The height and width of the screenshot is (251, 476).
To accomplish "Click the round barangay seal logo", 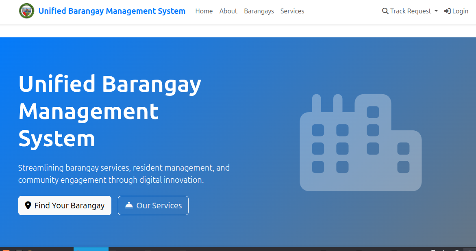I will point(26,11).
